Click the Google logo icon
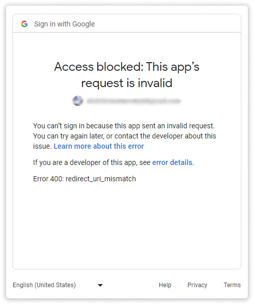Image resolution: width=254 pixels, height=305 pixels. click(24, 24)
